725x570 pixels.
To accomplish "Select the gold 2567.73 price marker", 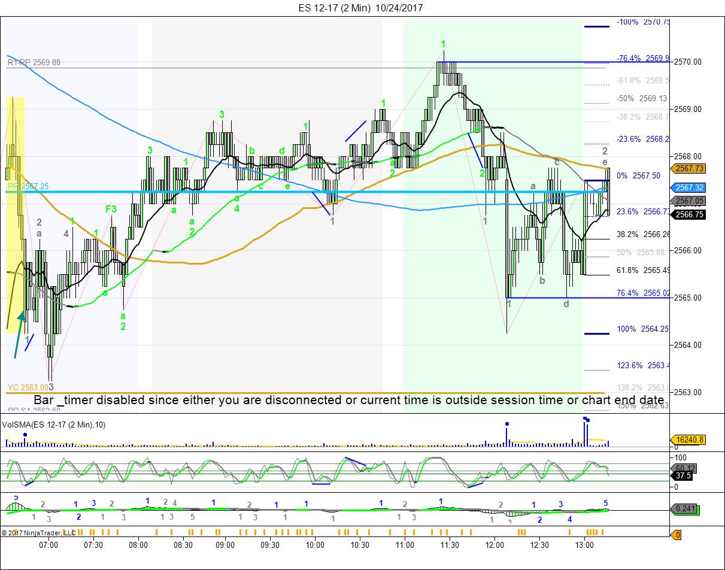I will pyautogui.click(x=688, y=169).
